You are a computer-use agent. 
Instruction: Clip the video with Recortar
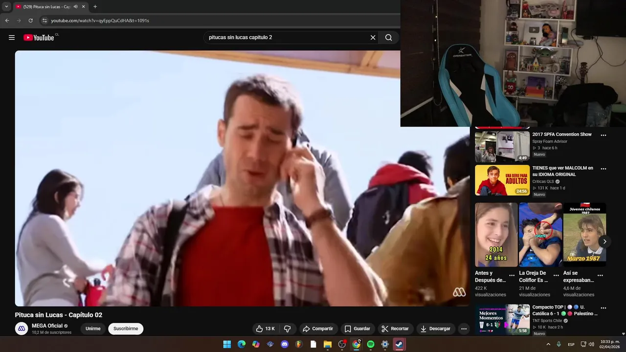[395, 329]
